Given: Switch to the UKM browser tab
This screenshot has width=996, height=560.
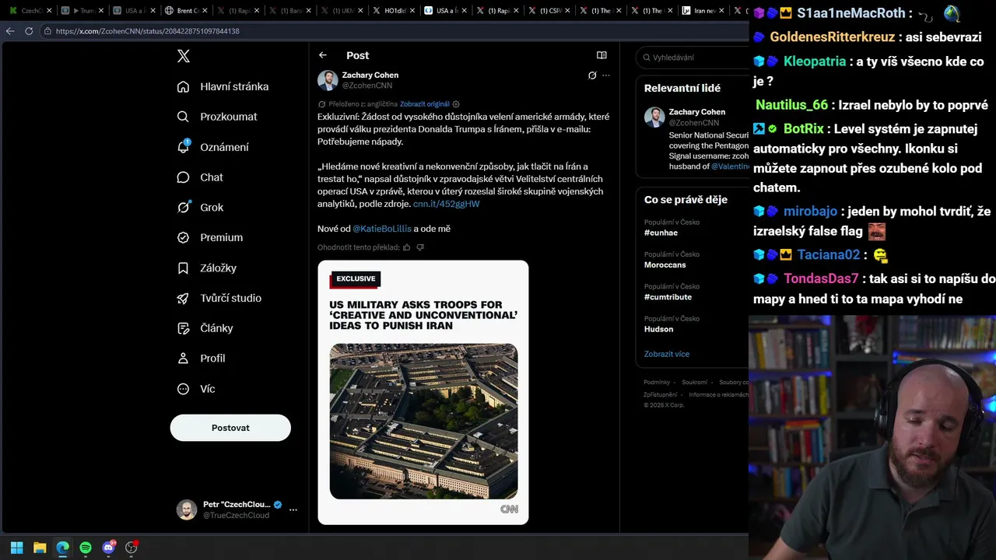Looking at the screenshot, I should (x=342, y=11).
